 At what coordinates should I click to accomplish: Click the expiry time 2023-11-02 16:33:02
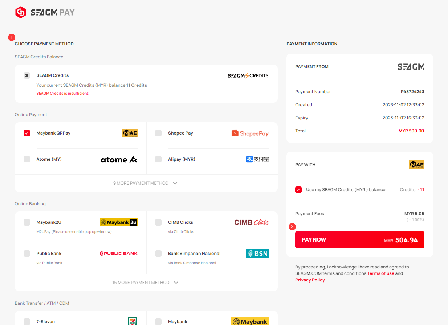coord(403,118)
